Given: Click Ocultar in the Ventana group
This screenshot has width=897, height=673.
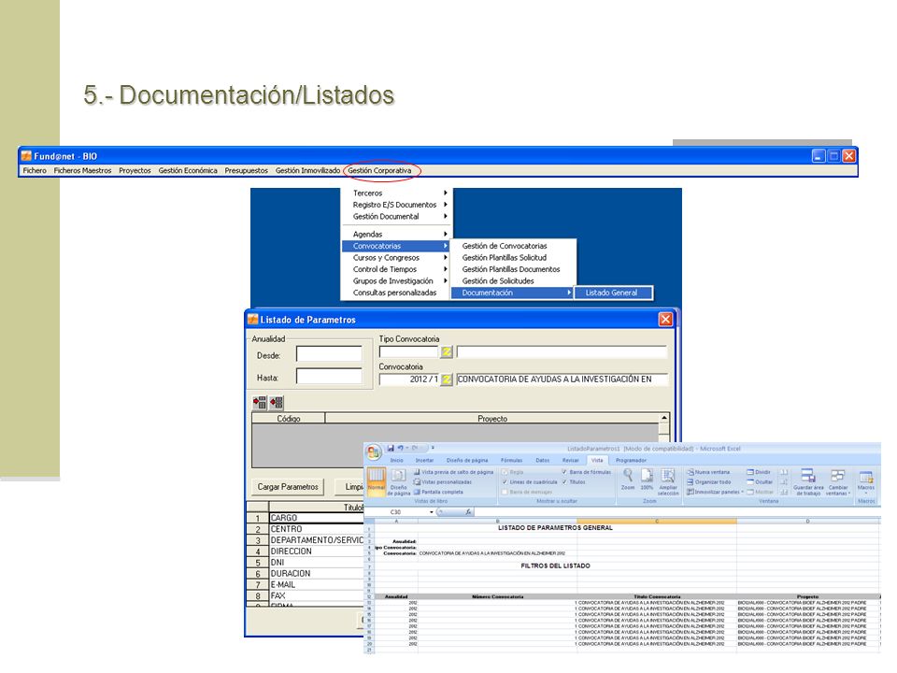Looking at the screenshot, I should 760,482.
